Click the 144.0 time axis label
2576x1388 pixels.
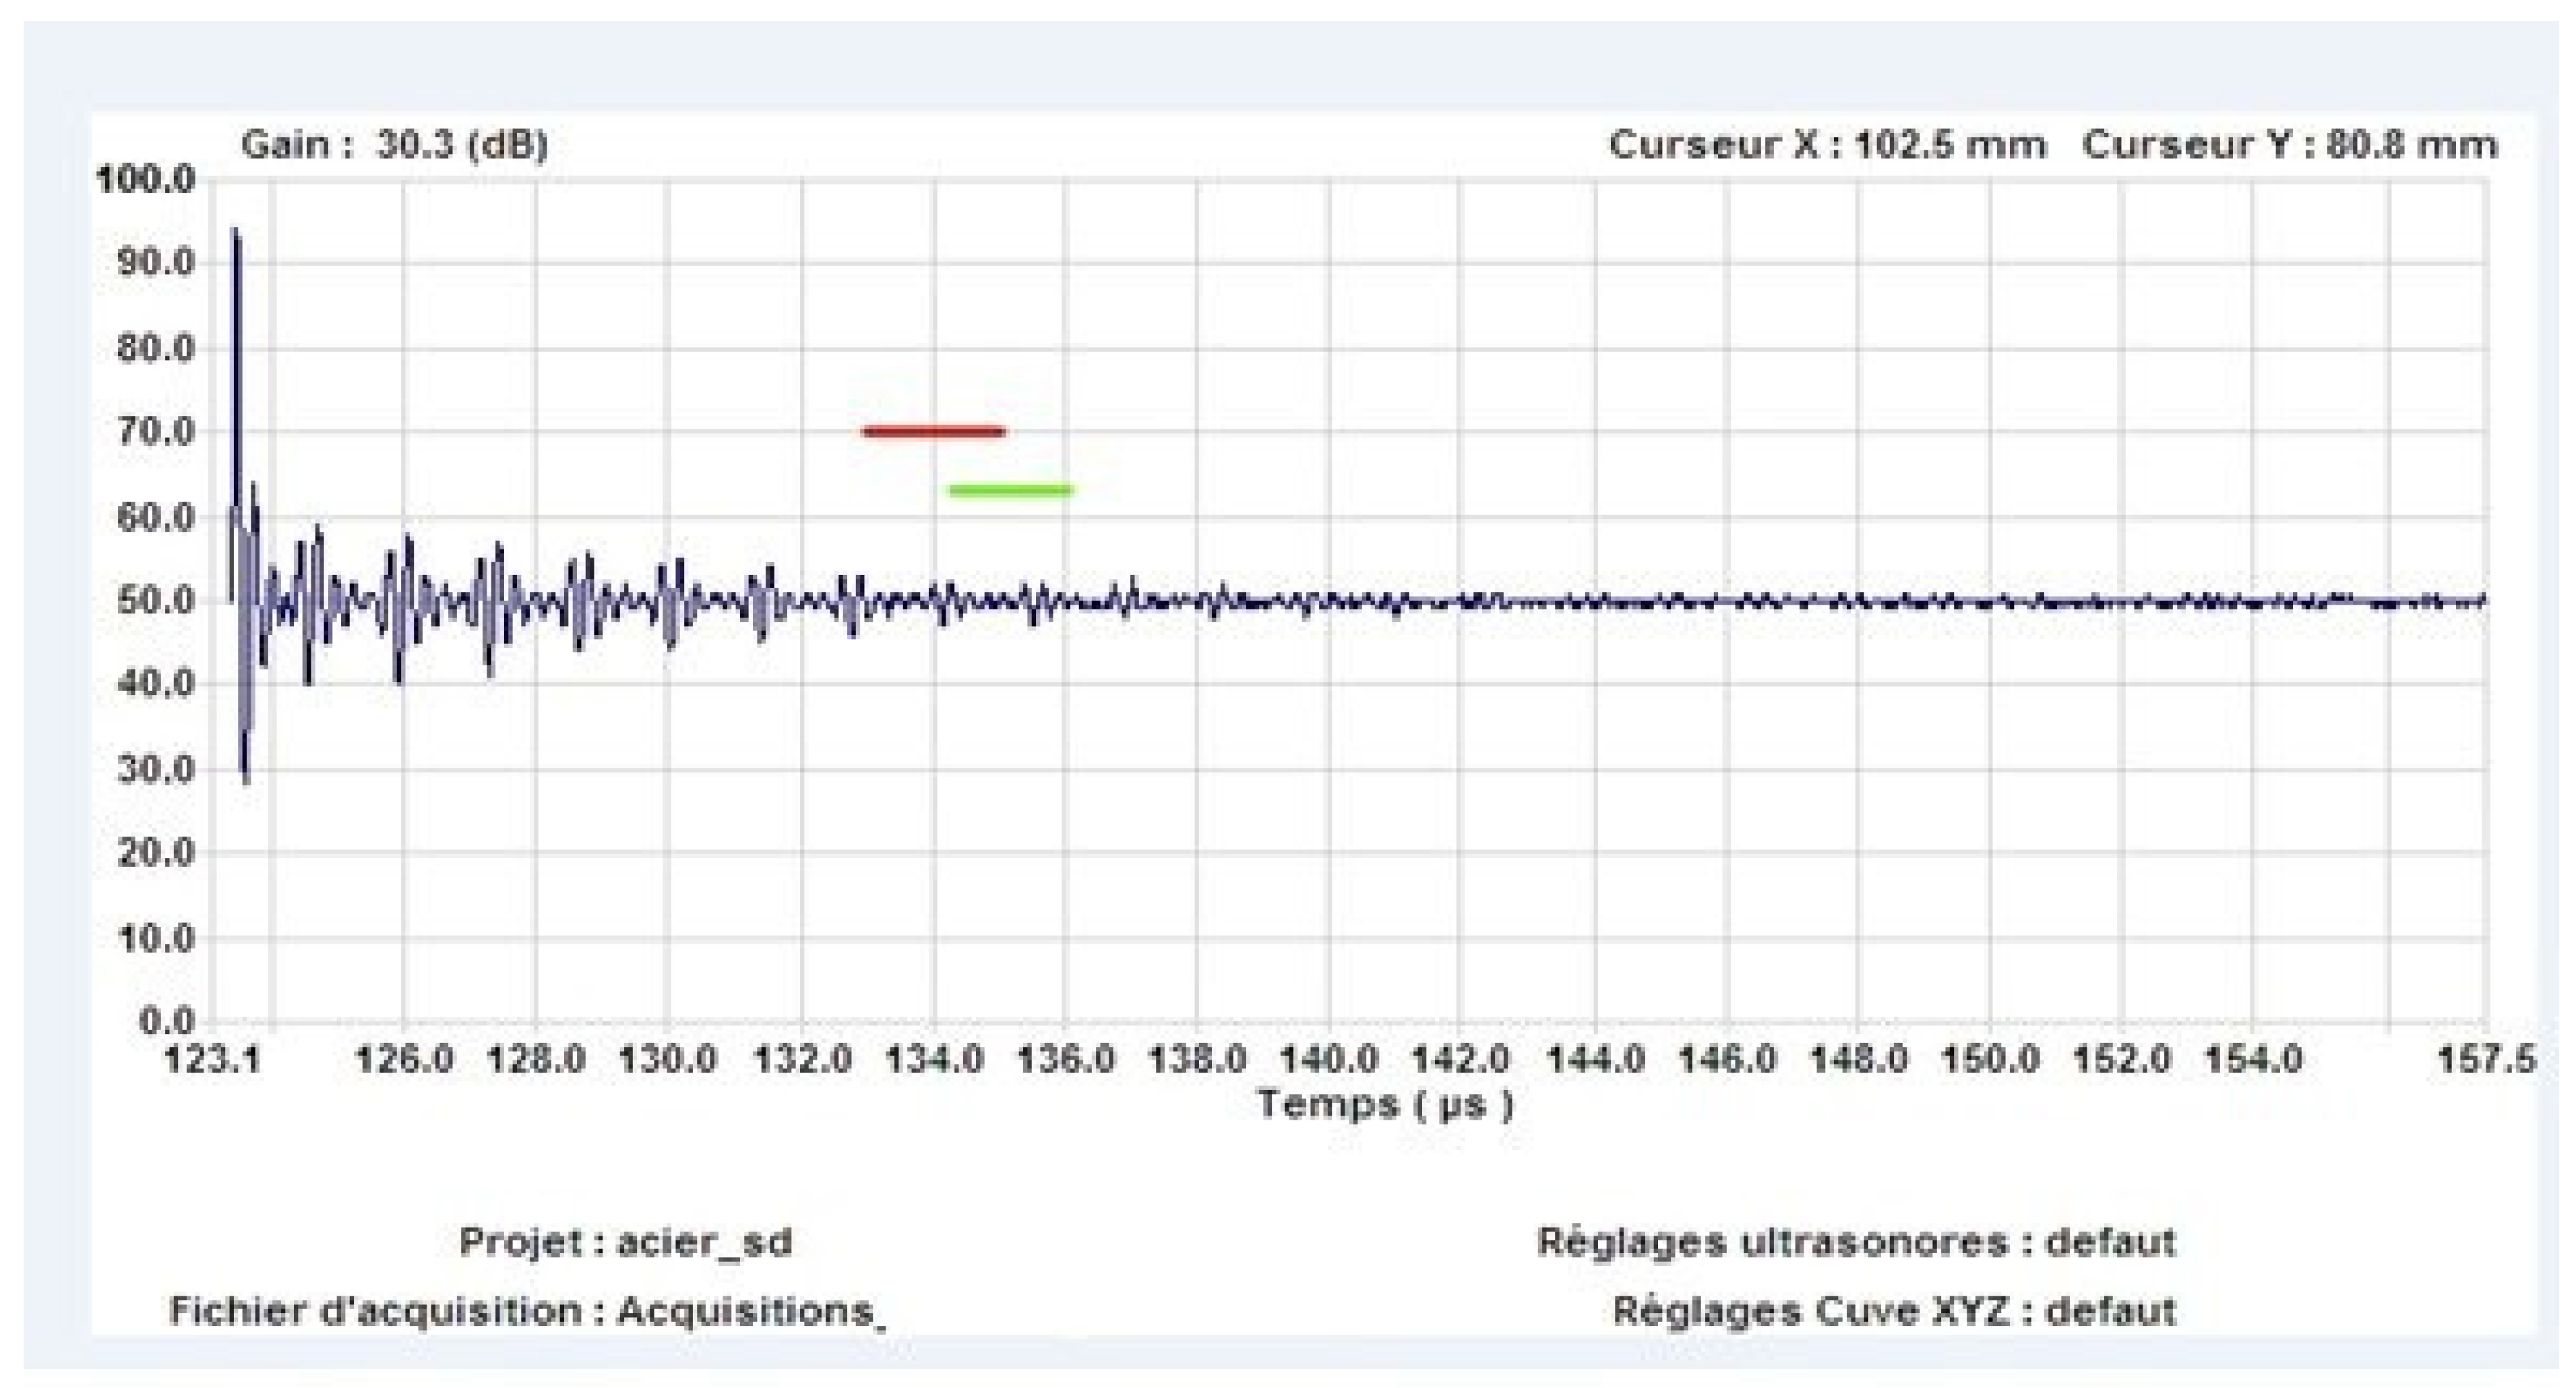[1595, 1059]
